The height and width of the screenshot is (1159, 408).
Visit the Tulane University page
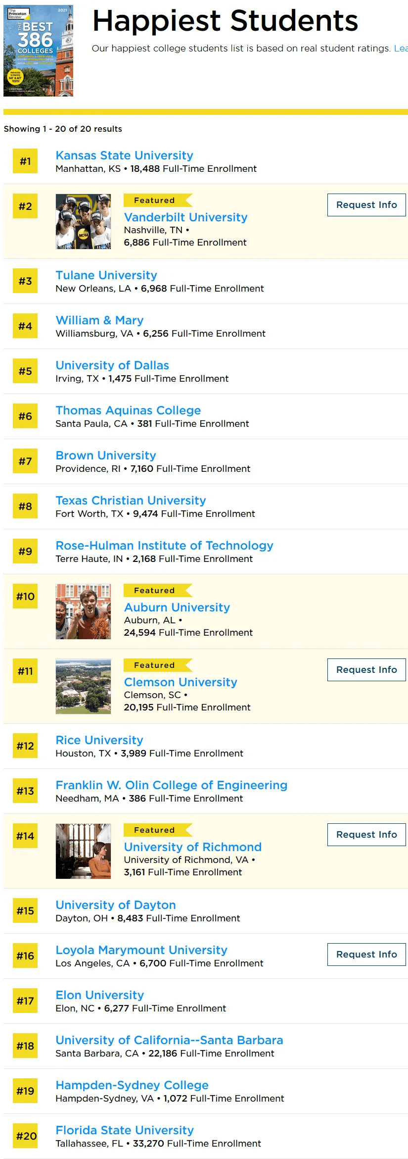click(106, 275)
